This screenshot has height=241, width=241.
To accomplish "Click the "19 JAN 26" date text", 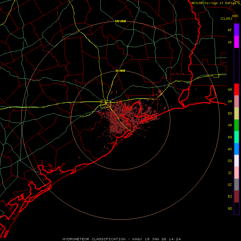I will pyautogui.click(x=156, y=239).
